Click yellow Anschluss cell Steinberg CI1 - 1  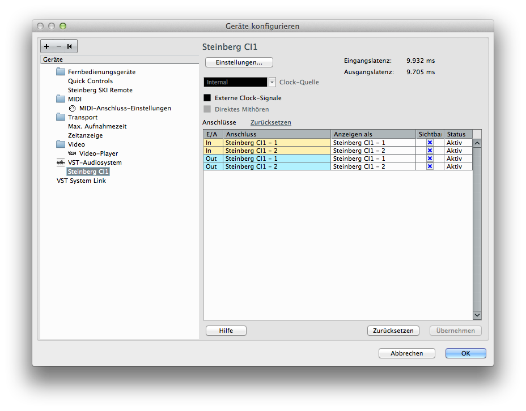[x=277, y=143]
